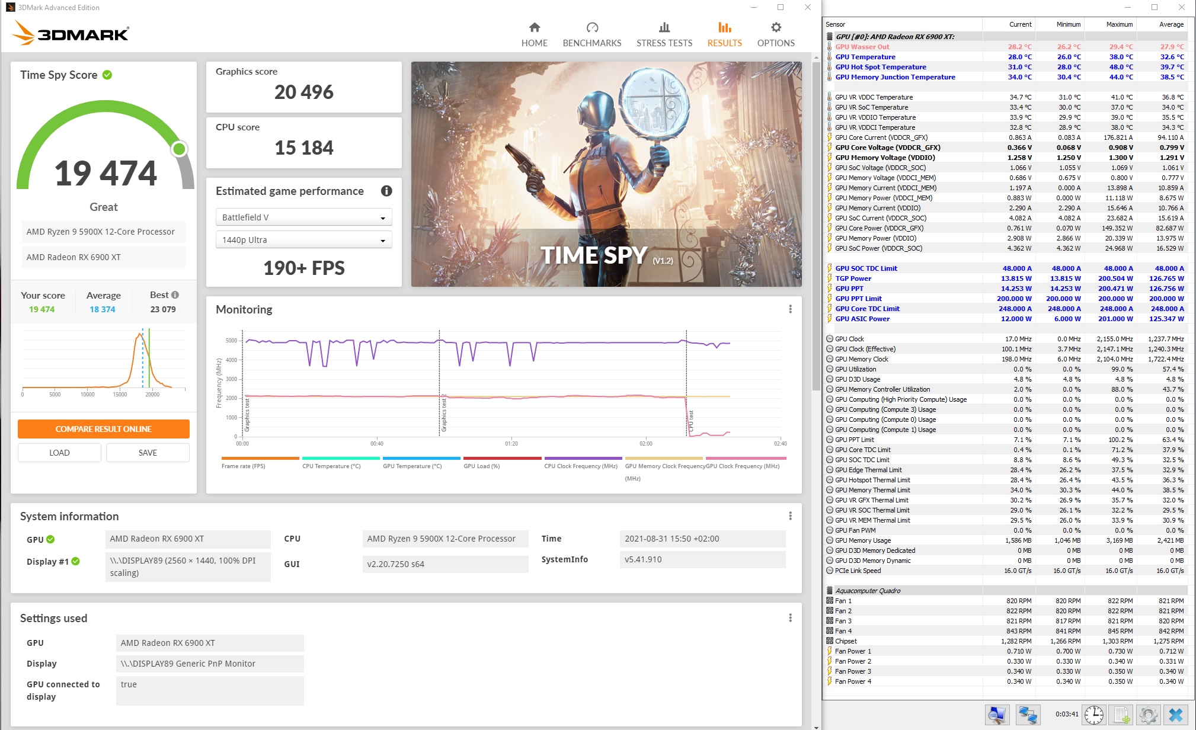Viewport: 1196px width, 730px height.
Task: Switch to Stress Tests
Action: click(664, 34)
